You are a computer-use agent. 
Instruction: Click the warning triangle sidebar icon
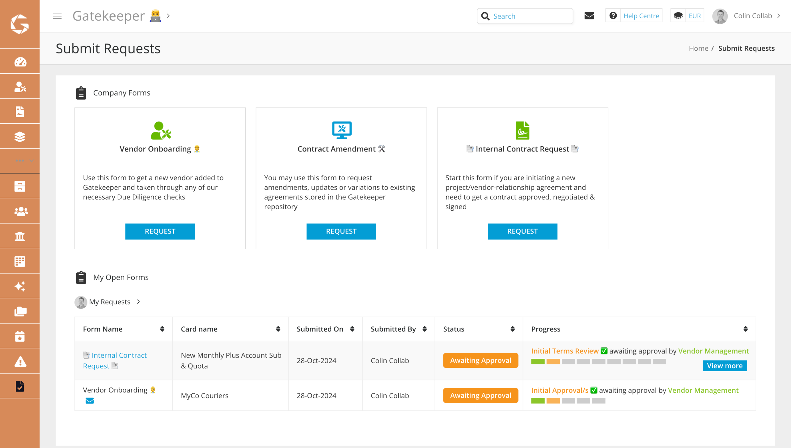click(20, 361)
